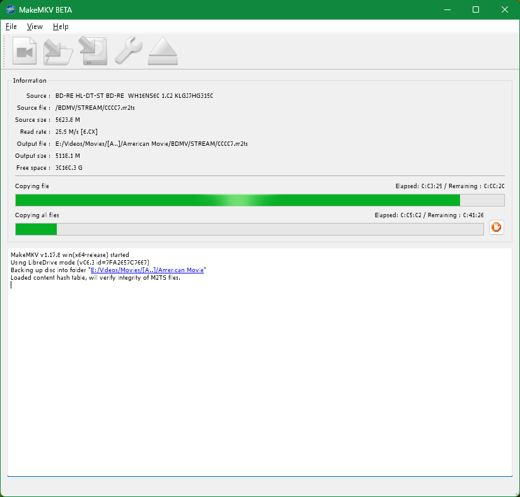This screenshot has height=497, width=520.
Task: Click the "MakeMKV BETA" window title
Action: 45,10
